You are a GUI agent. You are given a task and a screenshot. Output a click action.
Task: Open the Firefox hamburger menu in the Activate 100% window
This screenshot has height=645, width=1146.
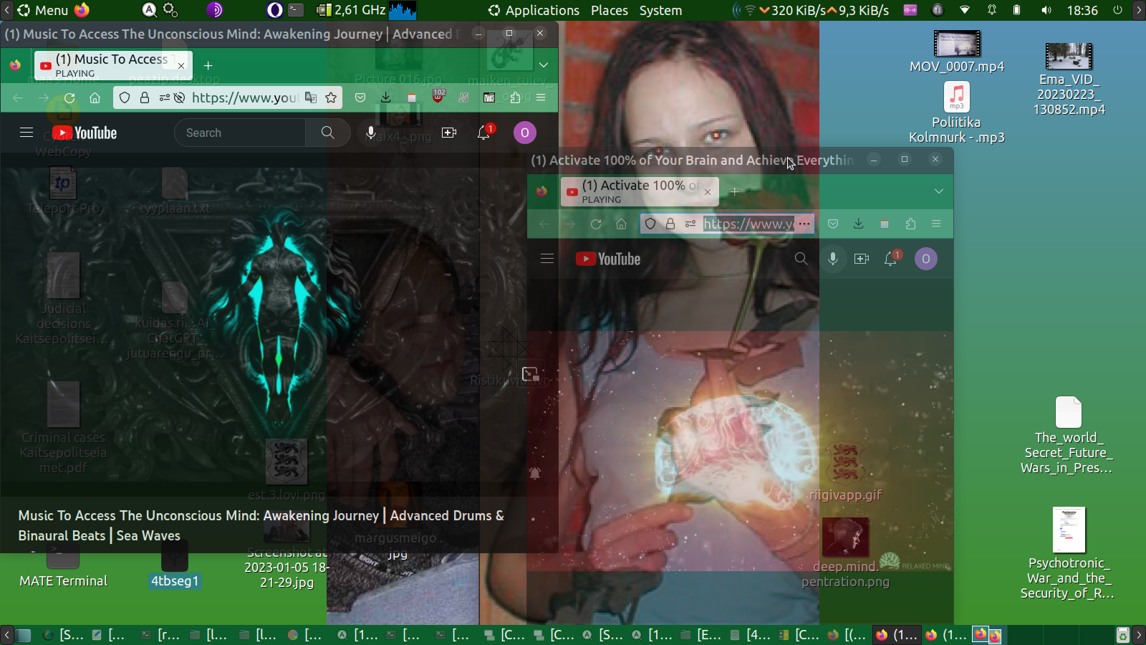pos(936,224)
